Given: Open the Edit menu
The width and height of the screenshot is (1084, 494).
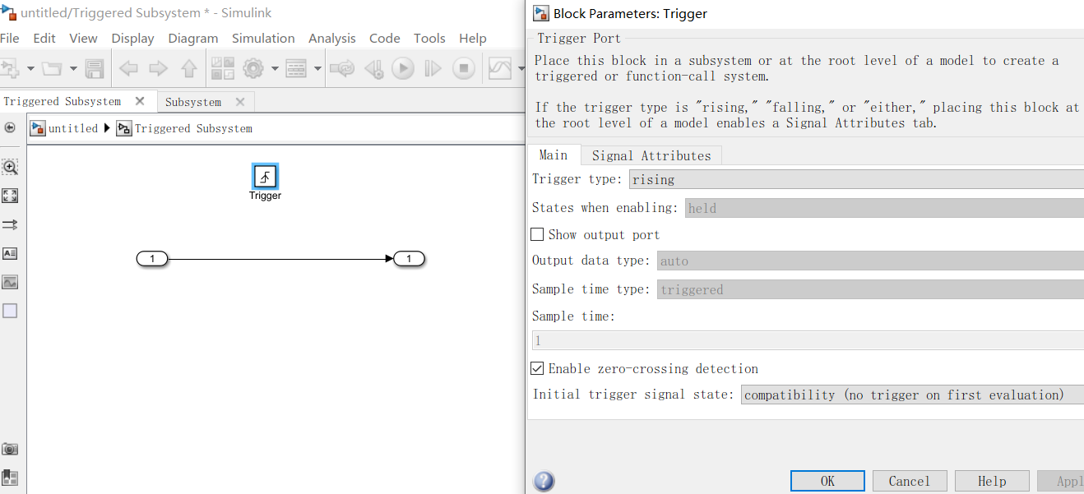Looking at the screenshot, I should 44,38.
